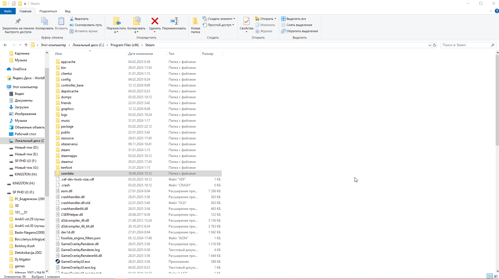The width and height of the screenshot is (499, 279).
Task: Open the Файл menu tab
Action: [8, 11]
